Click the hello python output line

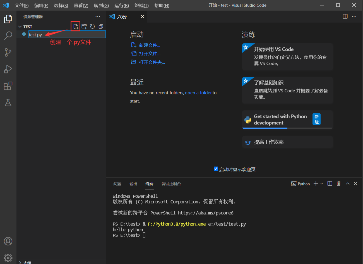click(128, 229)
